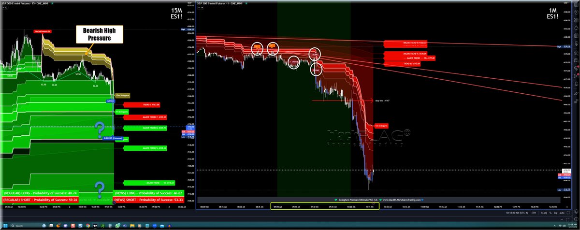The height and width of the screenshot is (230, 580).
Task: Open the USD currency dropdown on 15M chart
Action: pos(190,3)
